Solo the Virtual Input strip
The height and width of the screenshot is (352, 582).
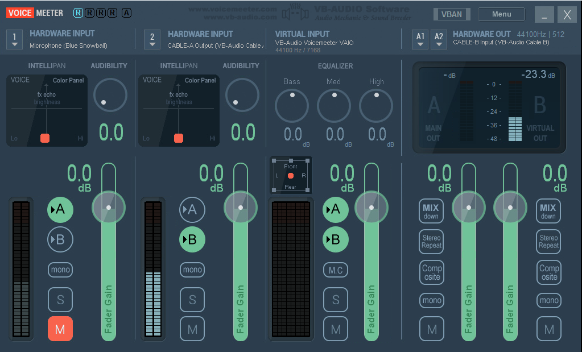point(336,299)
